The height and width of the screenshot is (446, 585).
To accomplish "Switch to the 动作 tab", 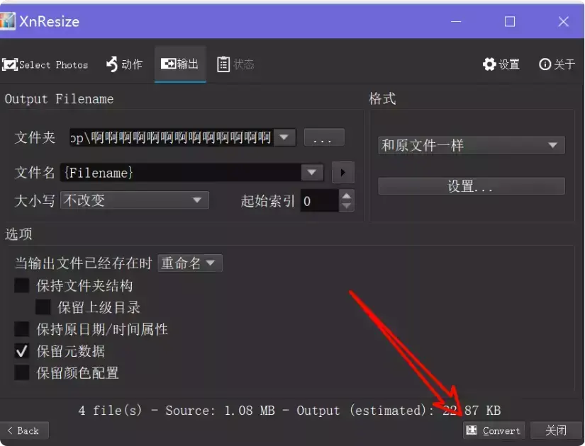I will point(125,64).
